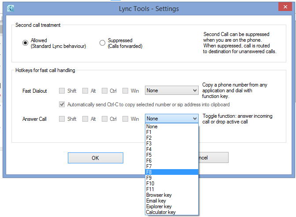The image size is (296, 217).
Task: Enable Shift modifier for Fast Dialout
Action: pos(62,91)
